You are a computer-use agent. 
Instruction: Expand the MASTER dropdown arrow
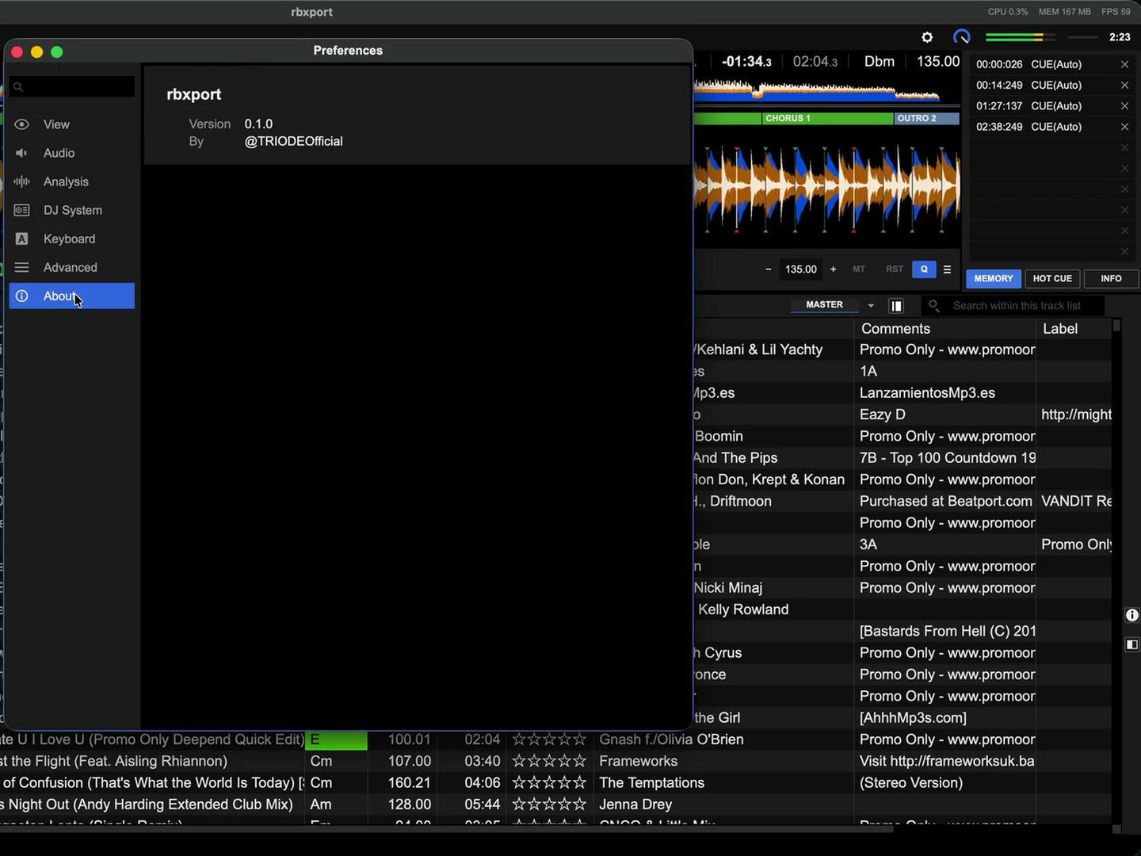pos(871,305)
